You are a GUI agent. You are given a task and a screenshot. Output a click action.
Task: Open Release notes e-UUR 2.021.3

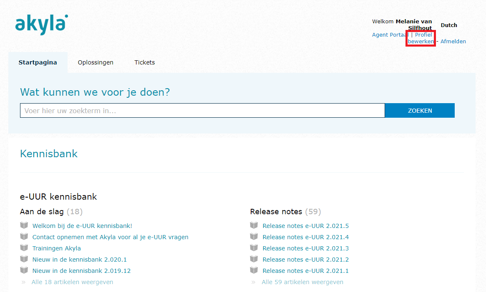(x=306, y=248)
